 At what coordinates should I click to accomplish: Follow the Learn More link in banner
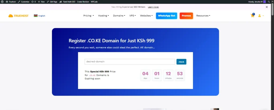(153, 7)
